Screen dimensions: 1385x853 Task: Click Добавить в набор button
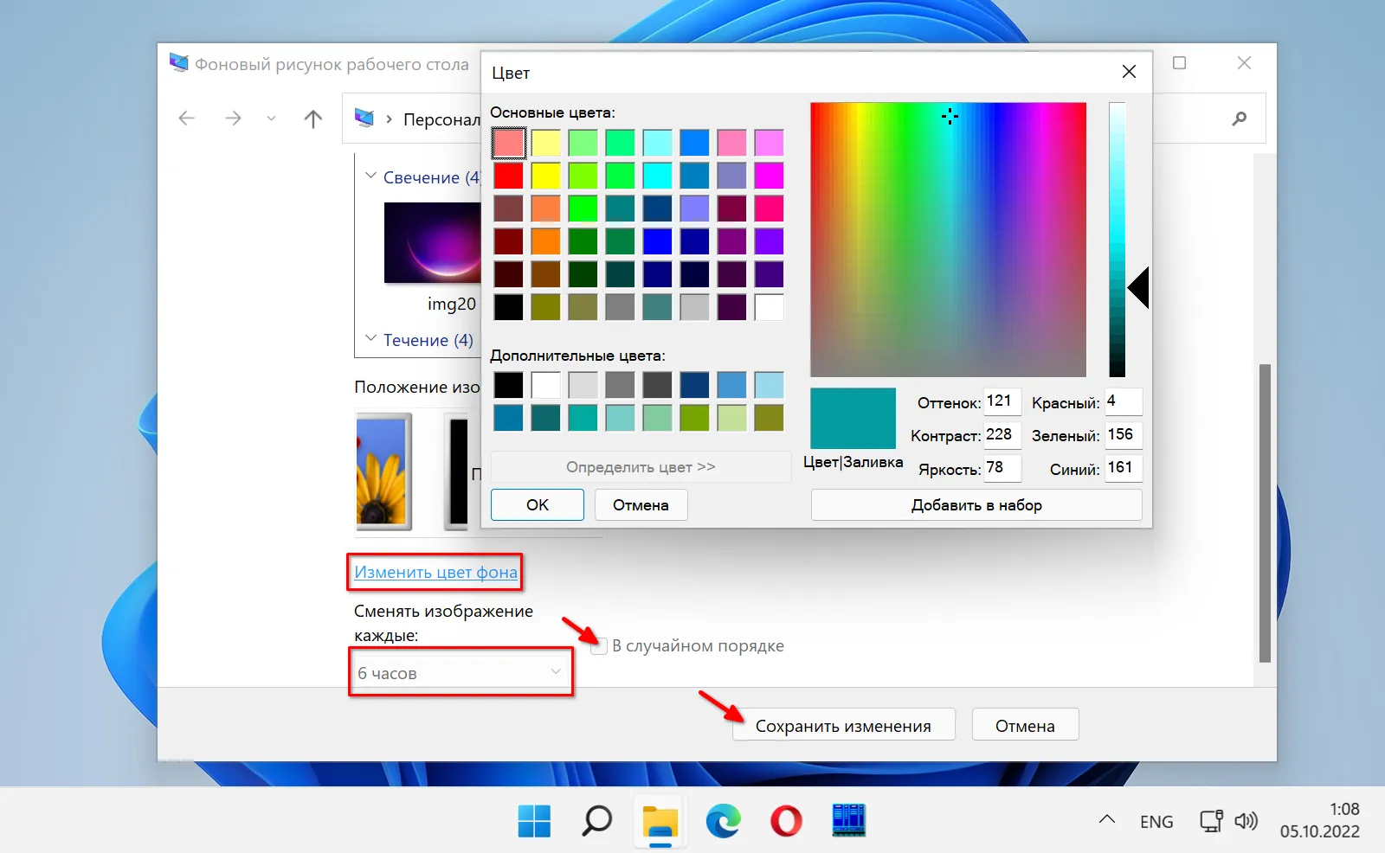click(x=976, y=504)
